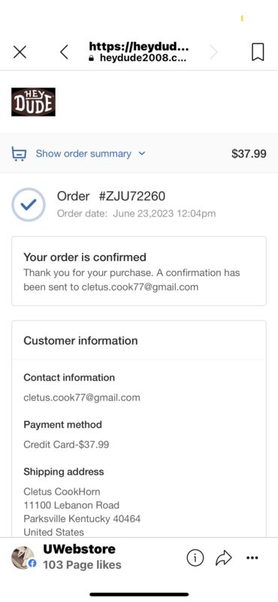
Task: Share the page with the arrow icon
Action: [x=224, y=558]
